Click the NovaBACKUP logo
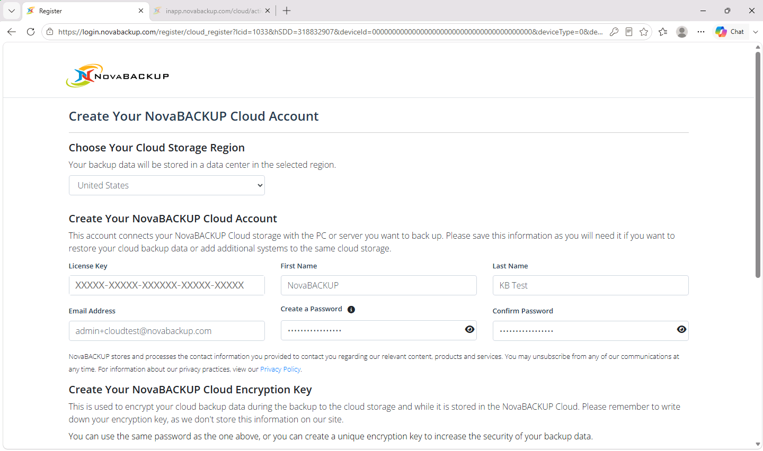 pos(118,76)
